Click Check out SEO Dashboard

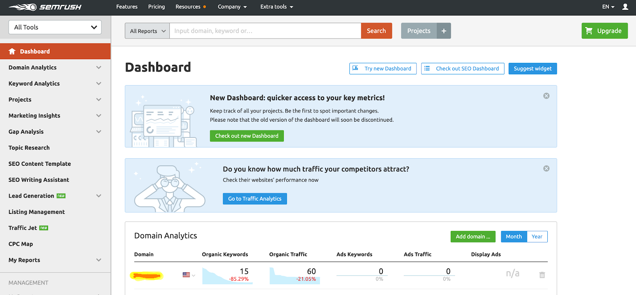(463, 68)
